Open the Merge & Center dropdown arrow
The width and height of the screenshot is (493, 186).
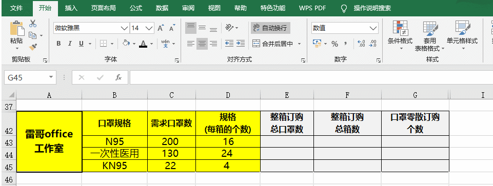pos(299,44)
